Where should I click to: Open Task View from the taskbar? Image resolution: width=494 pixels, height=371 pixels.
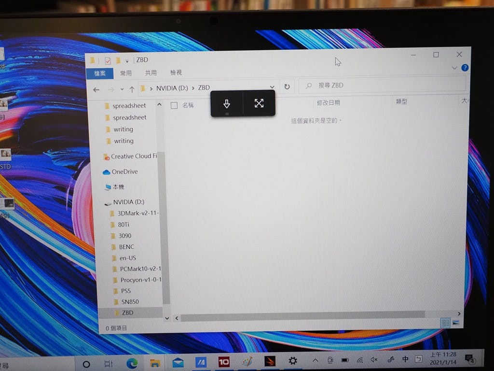point(109,364)
